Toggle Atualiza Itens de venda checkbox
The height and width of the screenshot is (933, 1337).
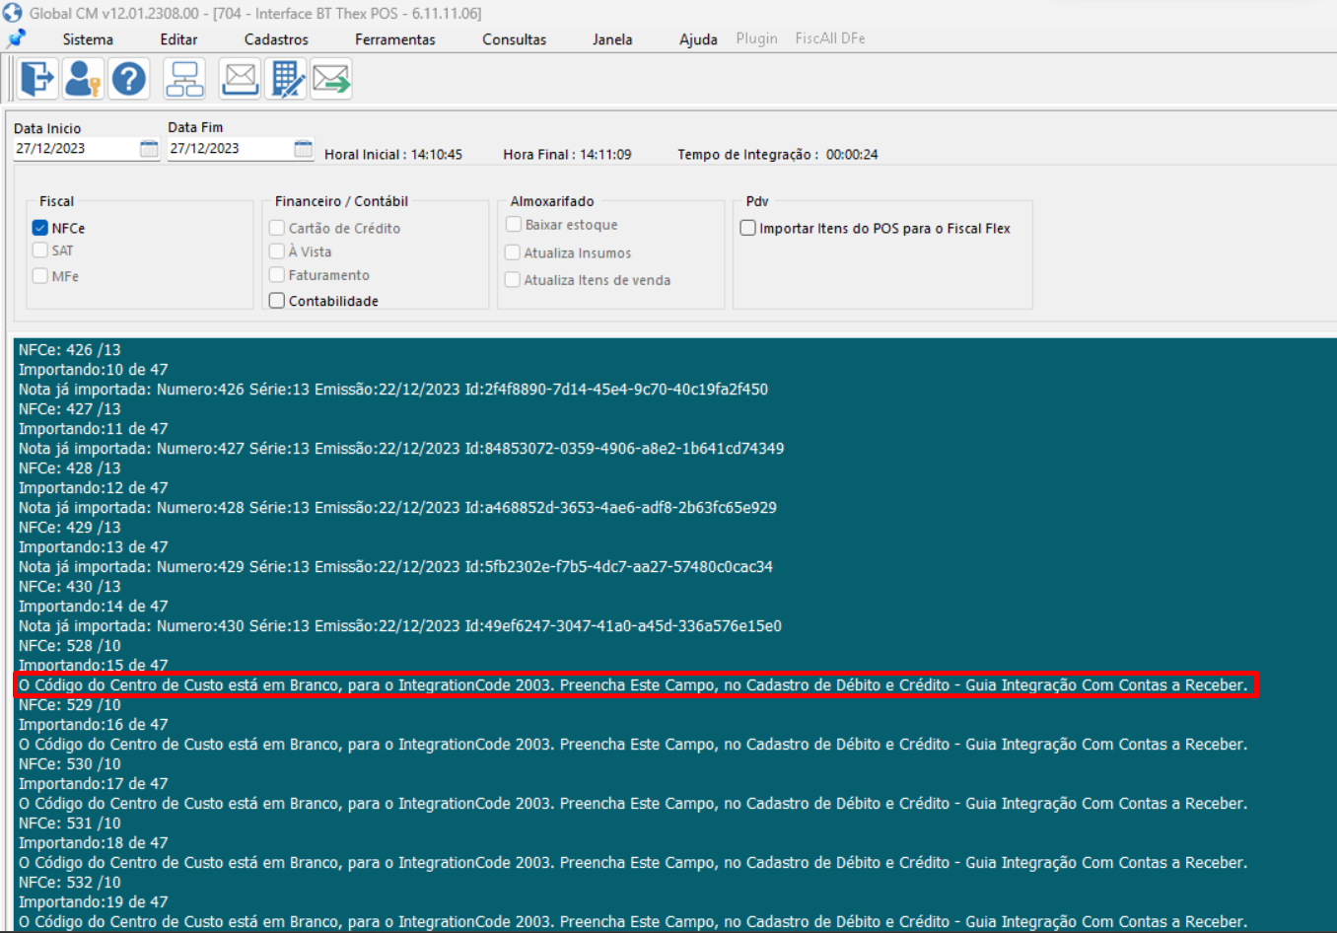pos(513,280)
